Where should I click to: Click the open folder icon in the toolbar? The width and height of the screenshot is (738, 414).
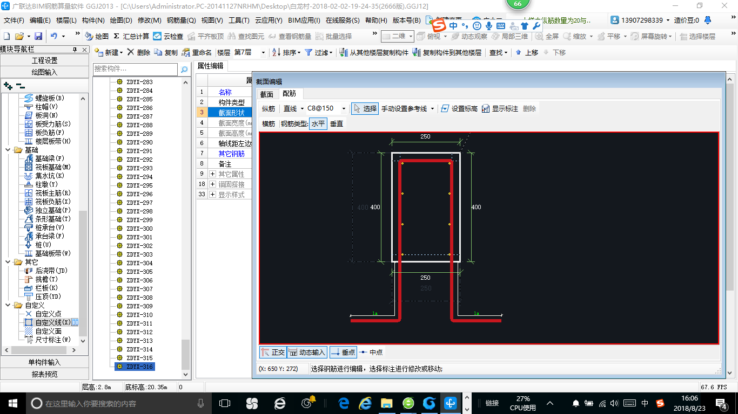[x=19, y=36]
